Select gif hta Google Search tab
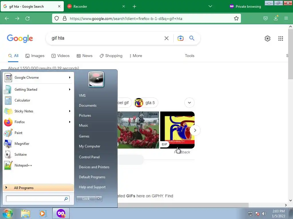Image resolution: width=293 pixels, height=219 pixels. (32, 6)
